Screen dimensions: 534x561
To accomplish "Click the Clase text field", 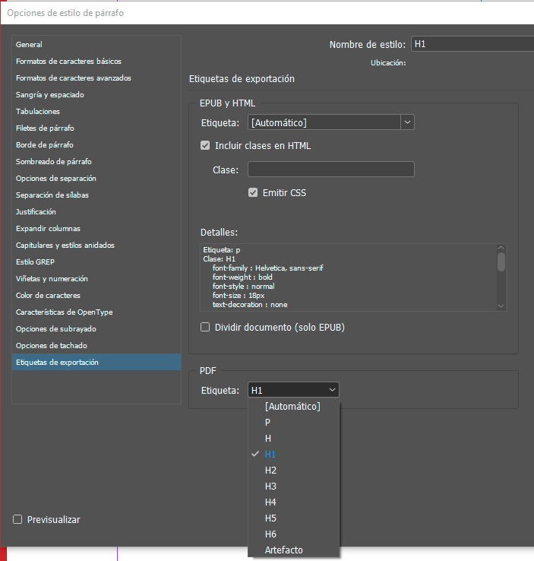I will (330, 170).
